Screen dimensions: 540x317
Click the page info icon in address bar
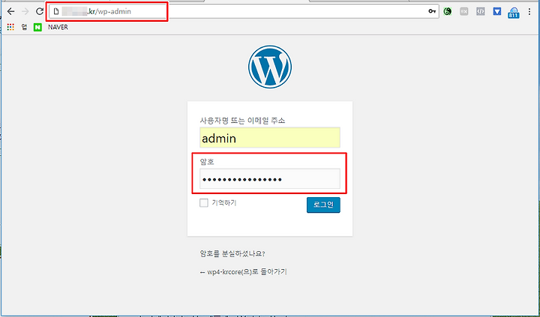pyautogui.click(x=56, y=11)
